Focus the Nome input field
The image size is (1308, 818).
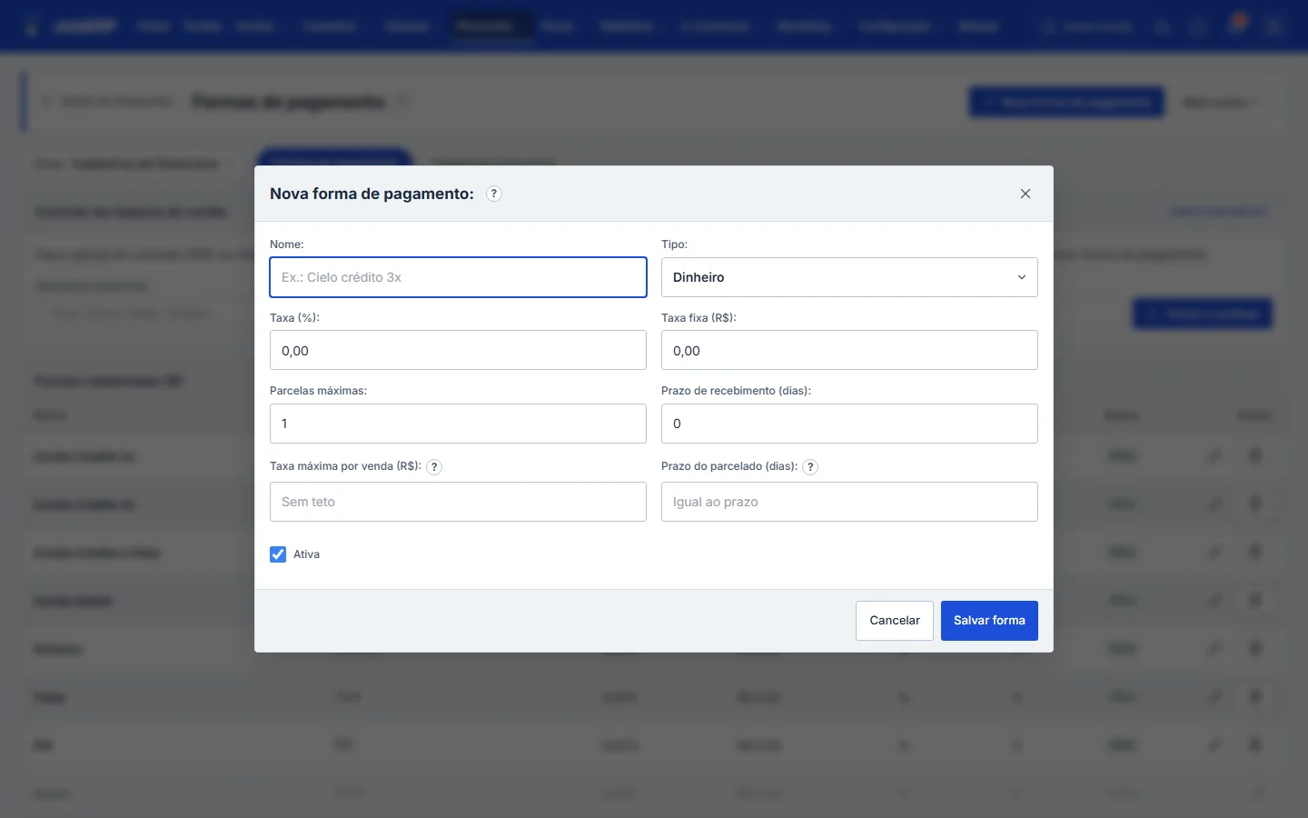pyautogui.click(x=458, y=277)
